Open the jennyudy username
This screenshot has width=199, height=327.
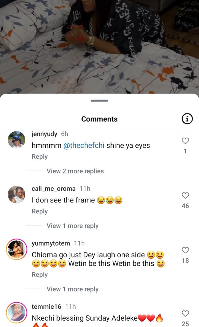click(x=45, y=134)
